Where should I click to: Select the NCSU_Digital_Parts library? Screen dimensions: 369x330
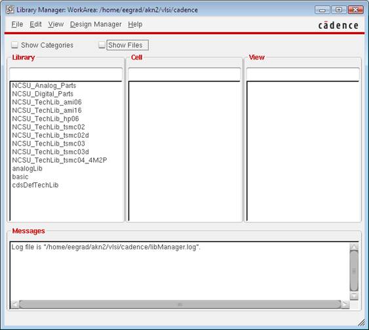tap(43, 94)
